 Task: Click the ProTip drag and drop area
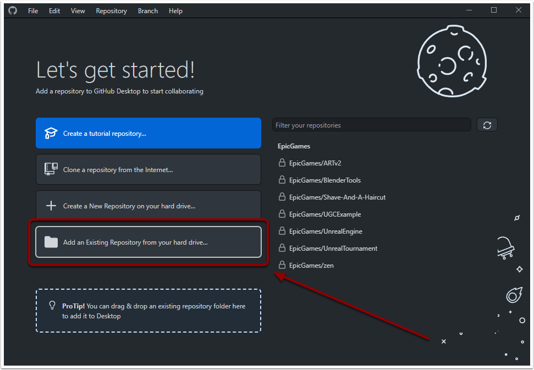click(x=148, y=311)
